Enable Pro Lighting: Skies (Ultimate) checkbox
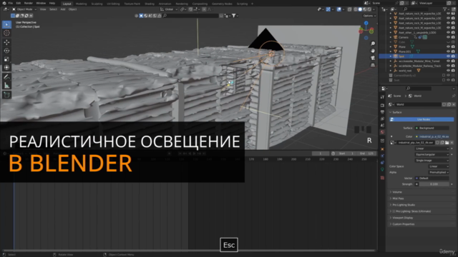The height and width of the screenshot is (257, 458). (394, 211)
